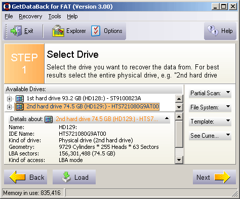
Task: Click the Load button label
Action: pyautogui.click(x=82, y=177)
